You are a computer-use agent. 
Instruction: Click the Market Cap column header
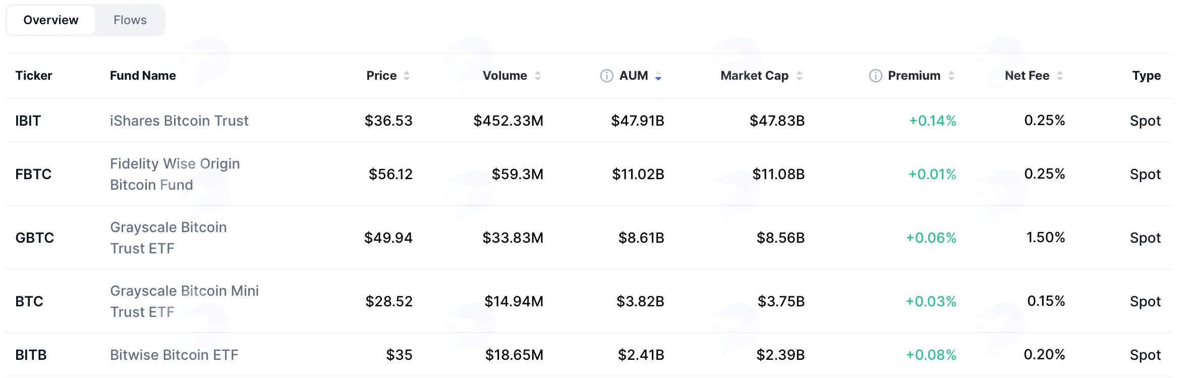click(x=754, y=76)
